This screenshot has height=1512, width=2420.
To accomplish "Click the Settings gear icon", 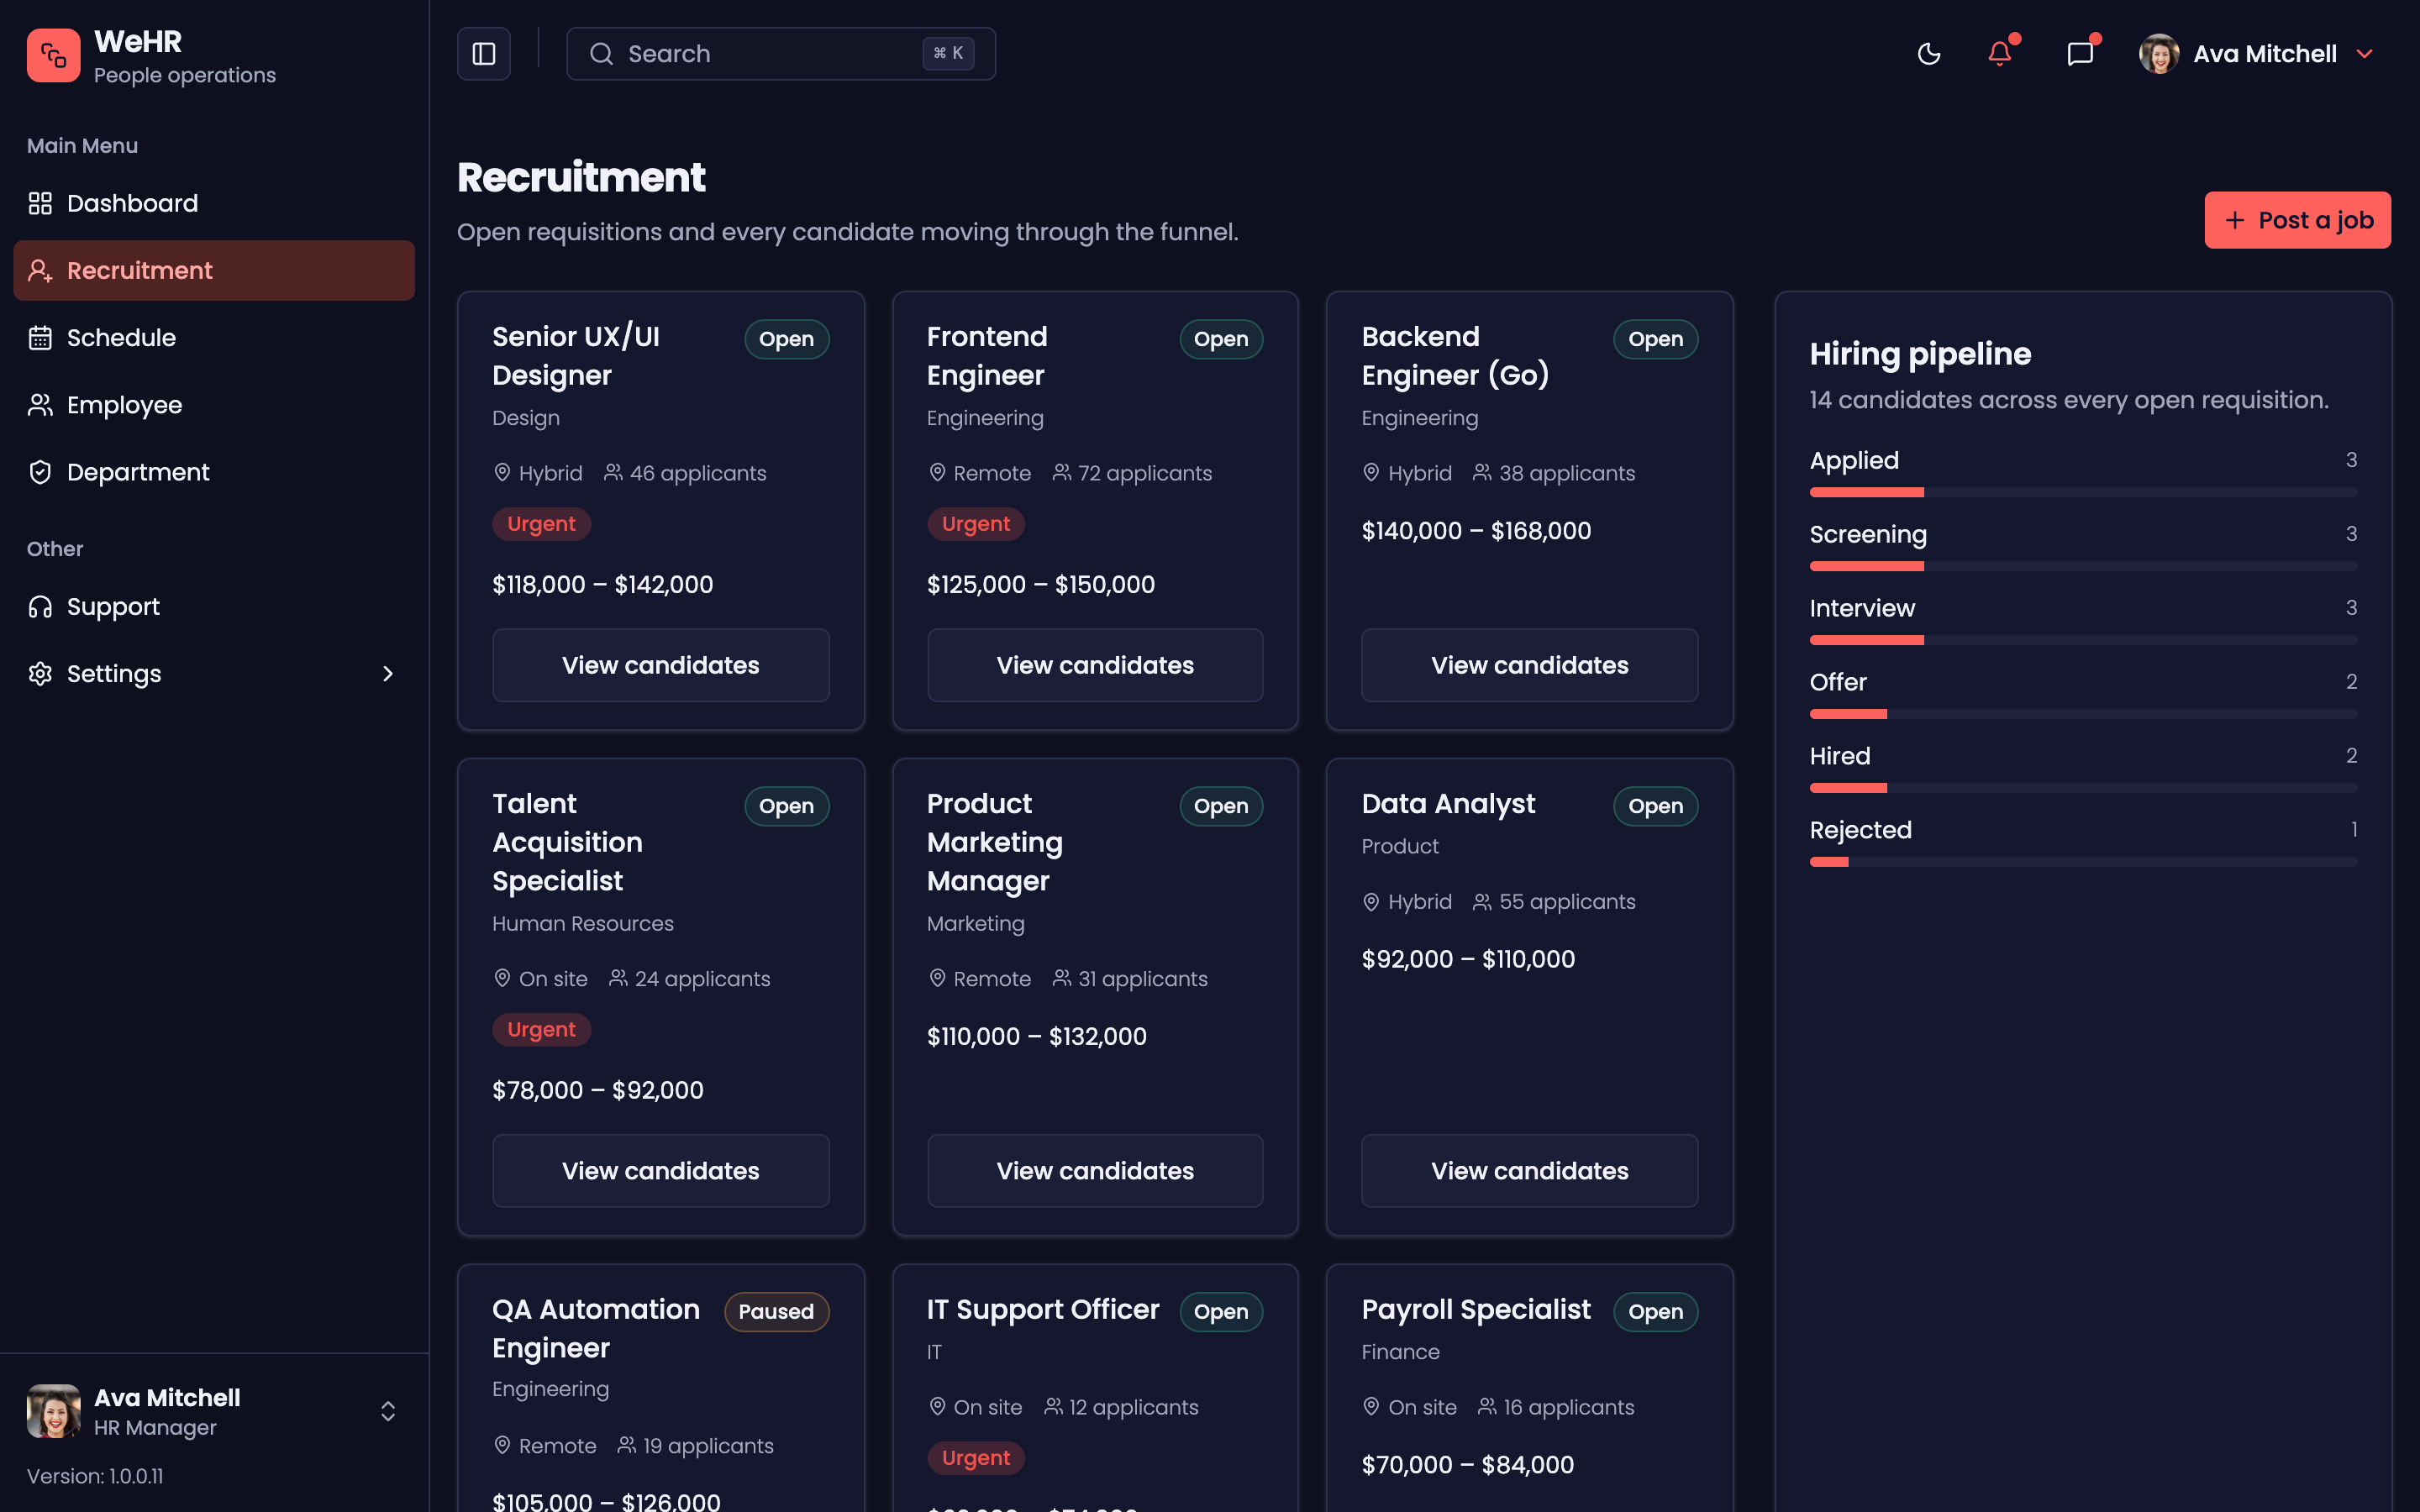I will [x=40, y=674].
